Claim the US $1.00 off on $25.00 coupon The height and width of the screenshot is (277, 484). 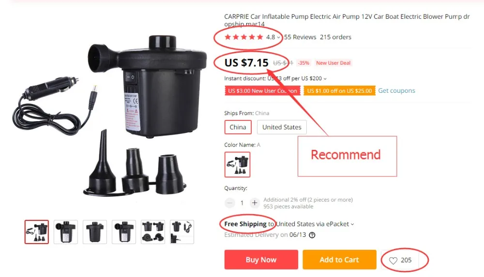point(339,91)
